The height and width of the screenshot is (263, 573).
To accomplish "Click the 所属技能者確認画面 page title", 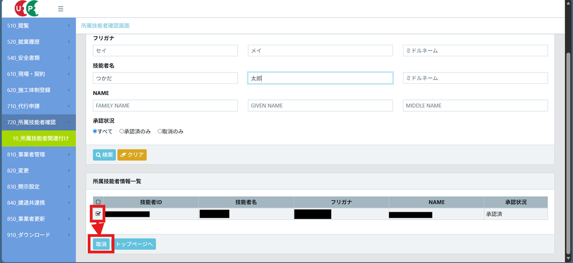I will click(x=105, y=26).
